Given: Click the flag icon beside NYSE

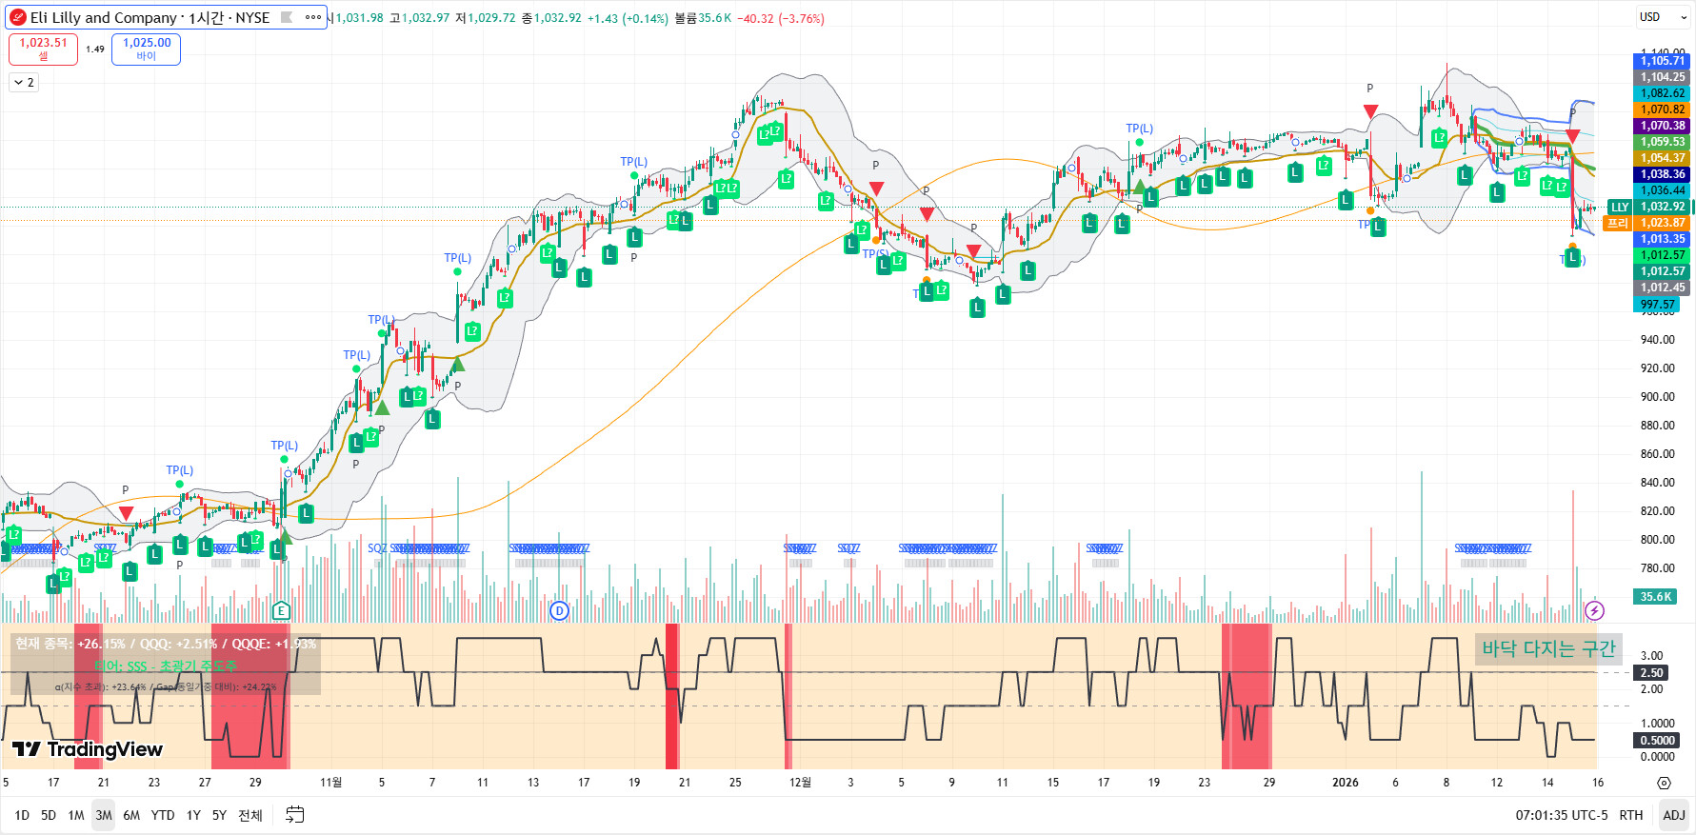Looking at the screenshot, I should (286, 17).
